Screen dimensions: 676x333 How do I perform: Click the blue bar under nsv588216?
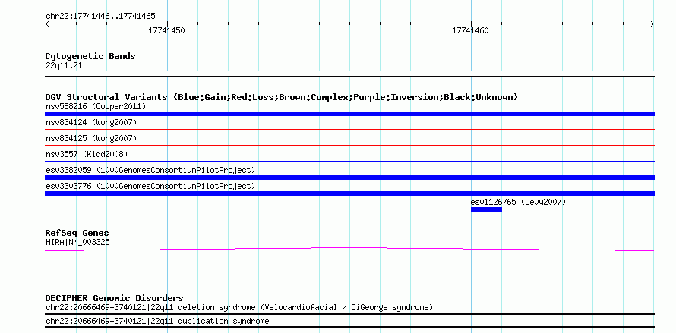click(349, 114)
